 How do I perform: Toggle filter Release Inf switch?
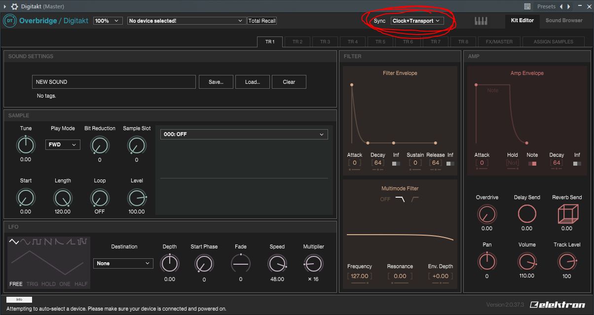pos(450,163)
